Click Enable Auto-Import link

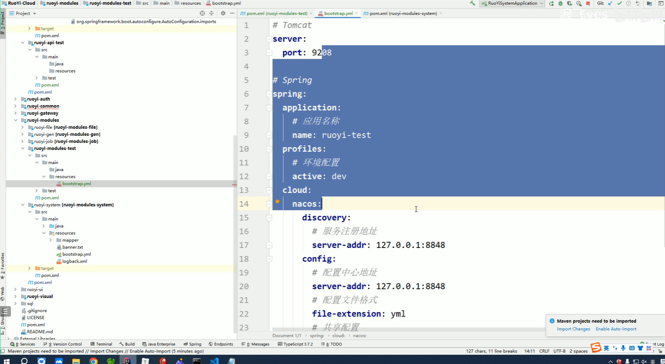pos(616,329)
